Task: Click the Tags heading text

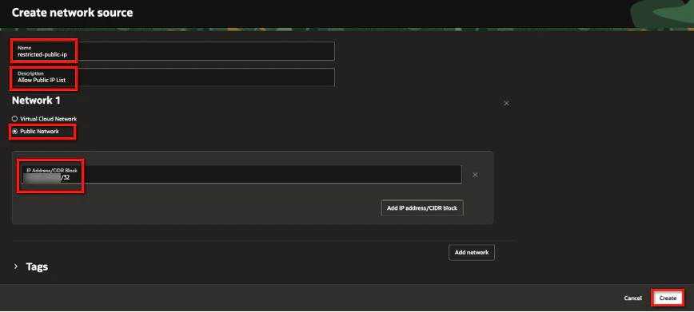Action: tap(37, 267)
